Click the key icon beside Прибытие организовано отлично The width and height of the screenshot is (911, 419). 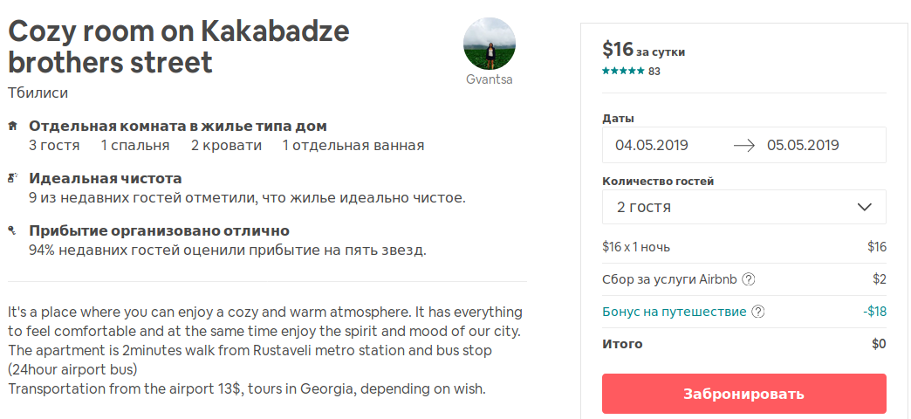click(x=13, y=230)
